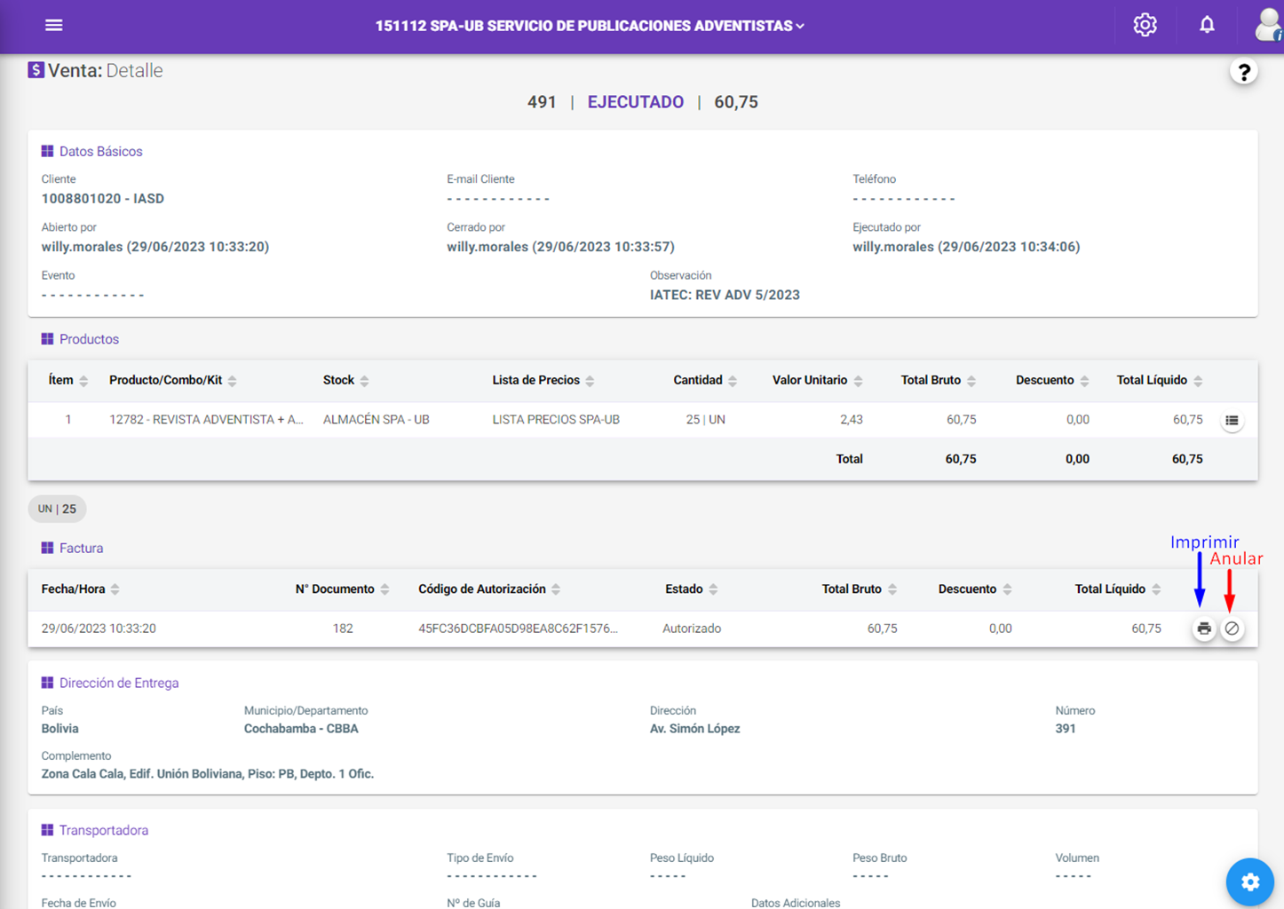The image size is (1284, 909).
Task: Click Ejecutado por willy.morales value
Action: pos(966,247)
